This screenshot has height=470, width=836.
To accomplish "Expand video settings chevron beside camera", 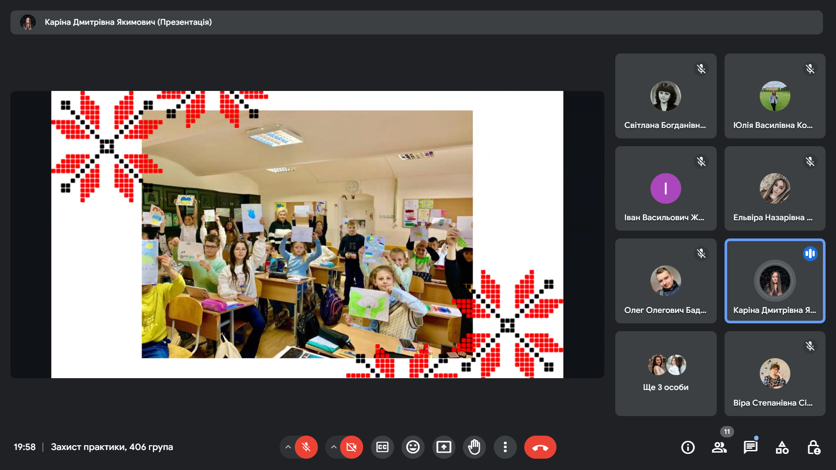I will (x=334, y=447).
